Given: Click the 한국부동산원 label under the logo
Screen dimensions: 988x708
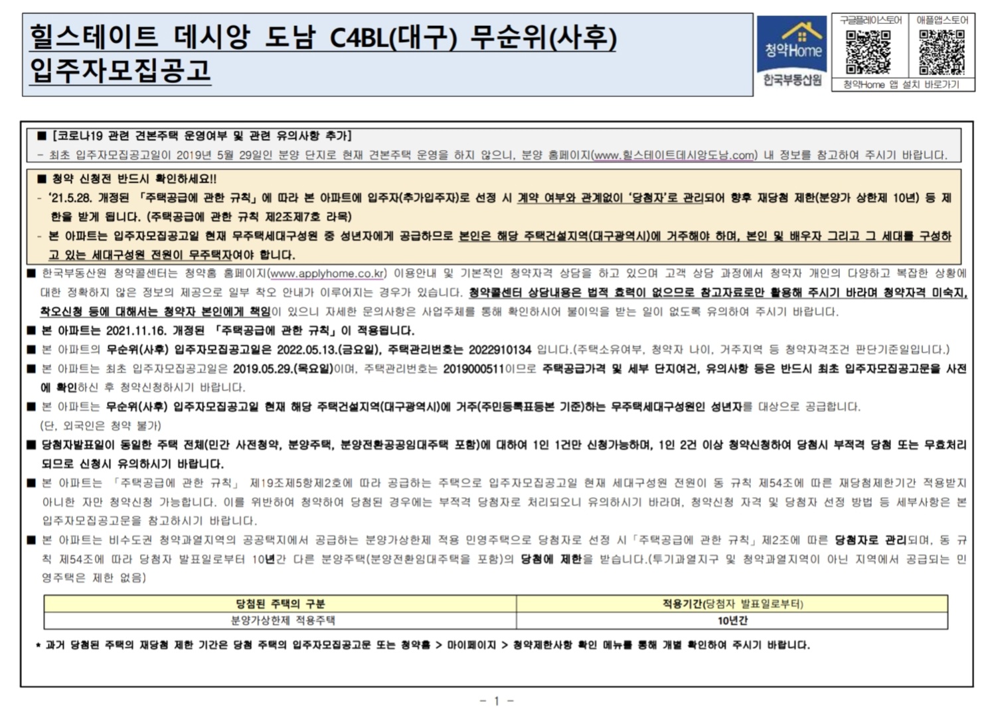Looking at the screenshot, I should point(792,80).
